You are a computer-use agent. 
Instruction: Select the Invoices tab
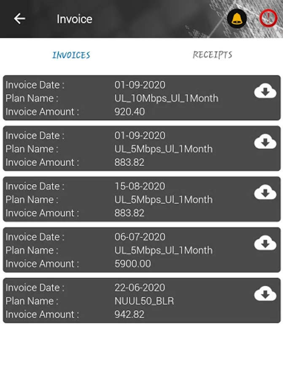(71, 55)
